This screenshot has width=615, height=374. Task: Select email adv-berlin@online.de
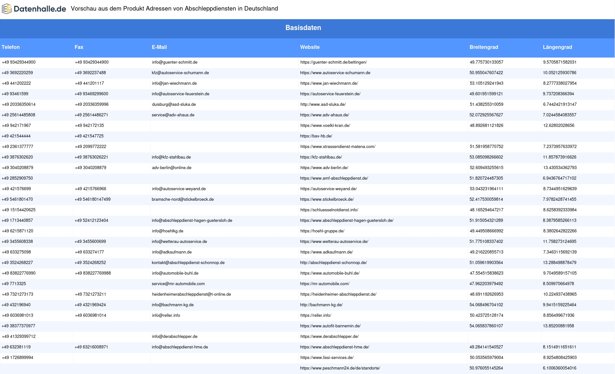coord(172,168)
